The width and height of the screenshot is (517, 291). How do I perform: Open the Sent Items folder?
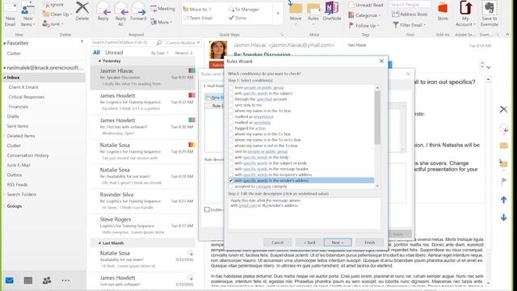coord(18,126)
